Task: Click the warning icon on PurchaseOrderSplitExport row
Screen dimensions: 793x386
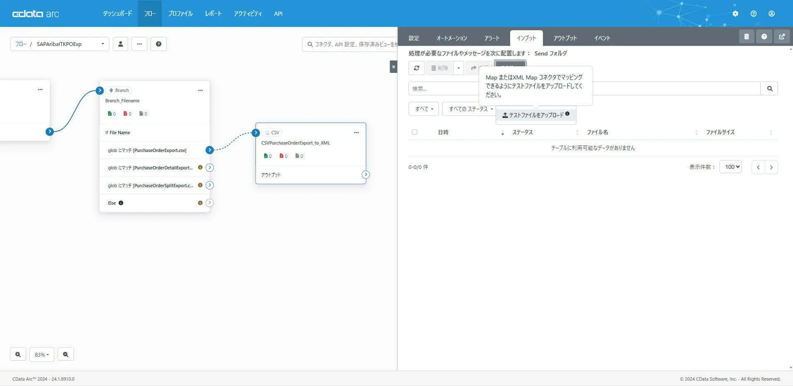Action: point(200,185)
